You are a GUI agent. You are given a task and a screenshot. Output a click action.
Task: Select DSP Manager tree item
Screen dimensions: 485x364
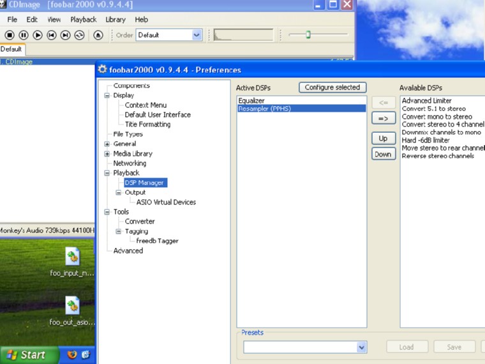coord(145,183)
